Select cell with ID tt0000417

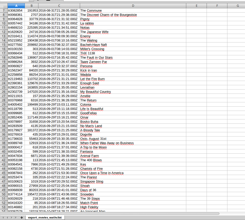pos(16,147)
